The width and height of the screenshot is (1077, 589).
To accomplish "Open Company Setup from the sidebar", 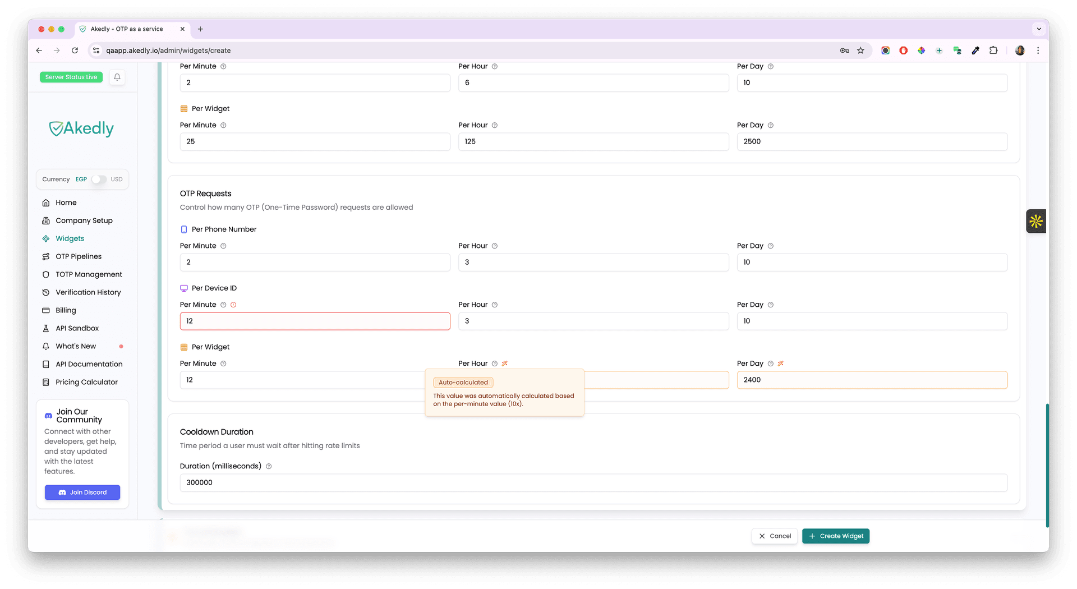I will [x=84, y=220].
